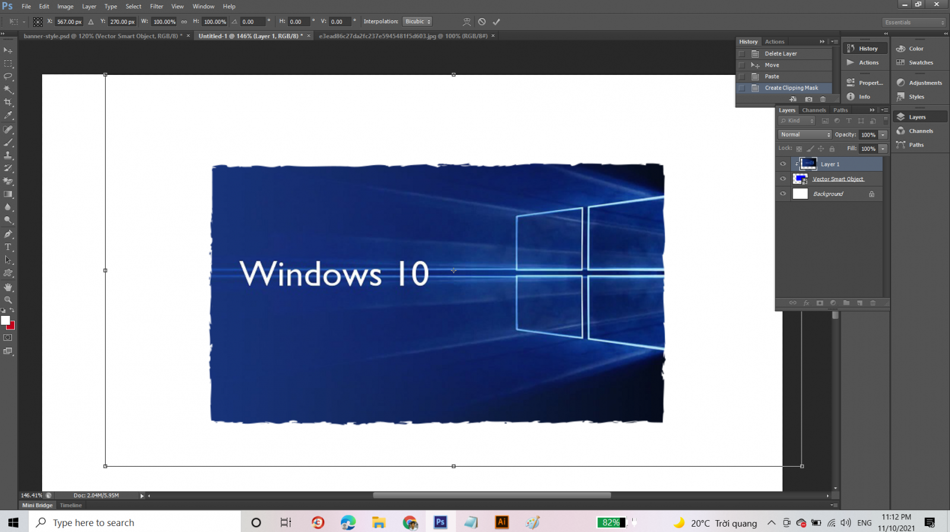Select the Zoom tool
Viewport: 950px width, 532px height.
[8, 300]
